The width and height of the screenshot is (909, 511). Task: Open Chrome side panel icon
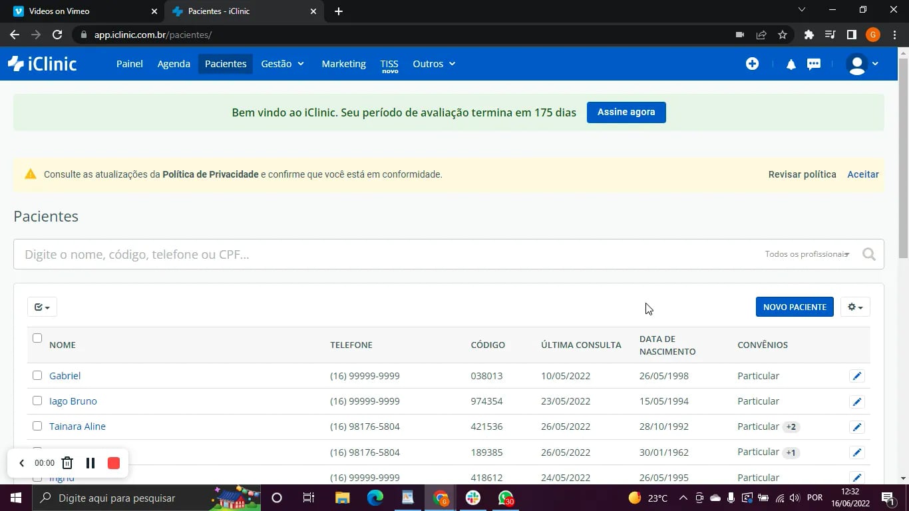click(851, 35)
